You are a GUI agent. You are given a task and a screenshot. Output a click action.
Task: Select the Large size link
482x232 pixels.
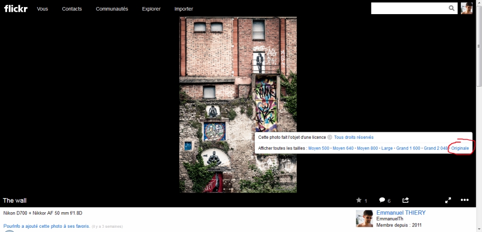point(387,148)
